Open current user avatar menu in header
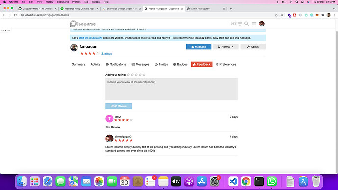338x190 pixels. (262, 24)
